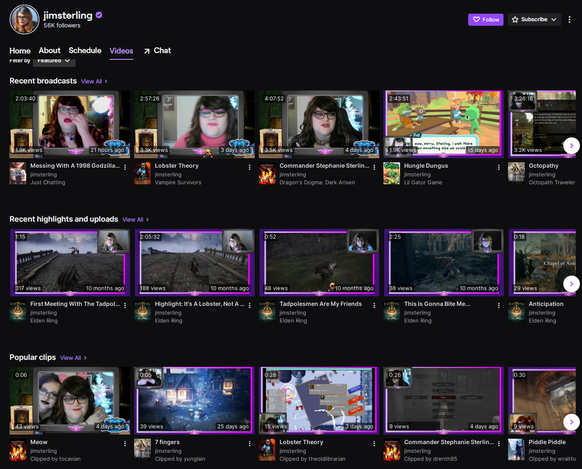Play the 0:52 Tadpolesmen highlight thumbnail

pyautogui.click(x=319, y=262)
